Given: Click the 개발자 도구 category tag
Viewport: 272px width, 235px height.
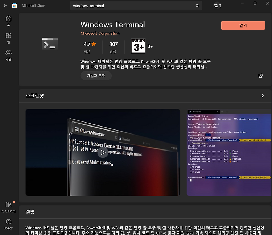Looking at the screenshot, I should [x=96, y=76].
